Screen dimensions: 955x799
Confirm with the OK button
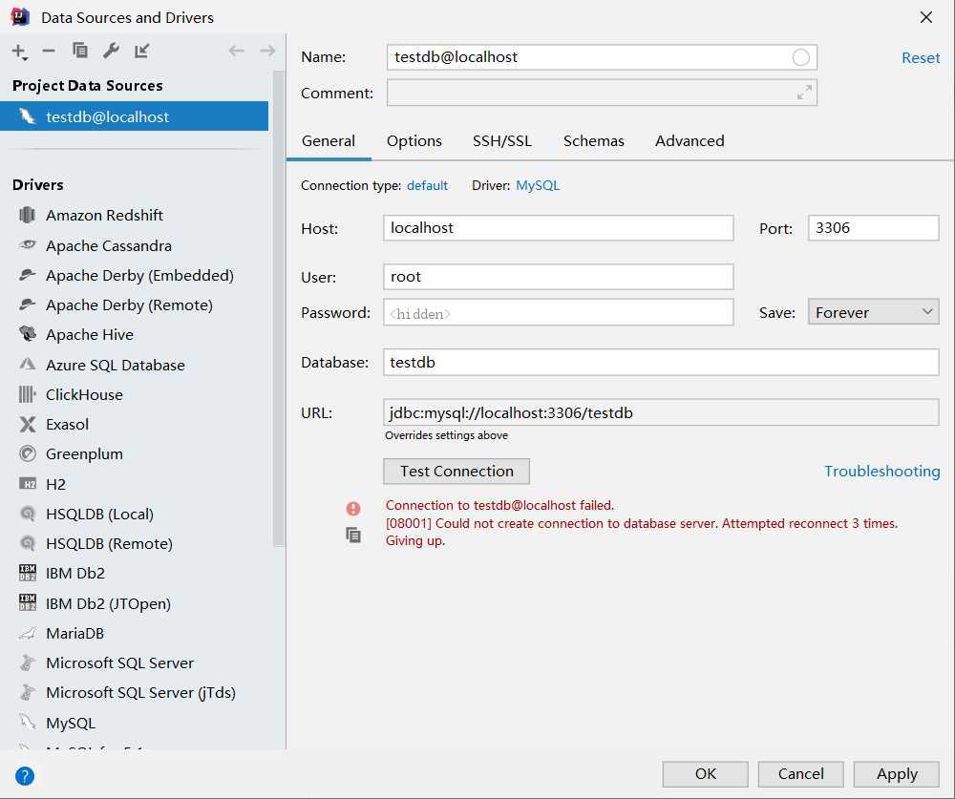(x=706, y=773)
